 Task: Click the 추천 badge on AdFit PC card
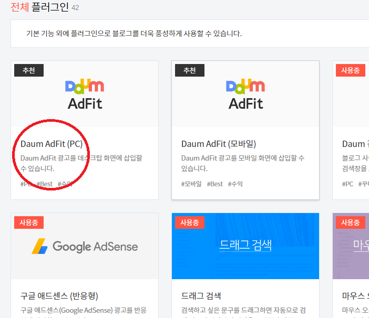(29, 70)
